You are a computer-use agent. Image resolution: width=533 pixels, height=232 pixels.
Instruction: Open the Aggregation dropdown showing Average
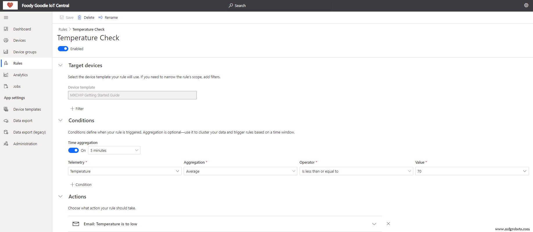(x=240, y=171)
